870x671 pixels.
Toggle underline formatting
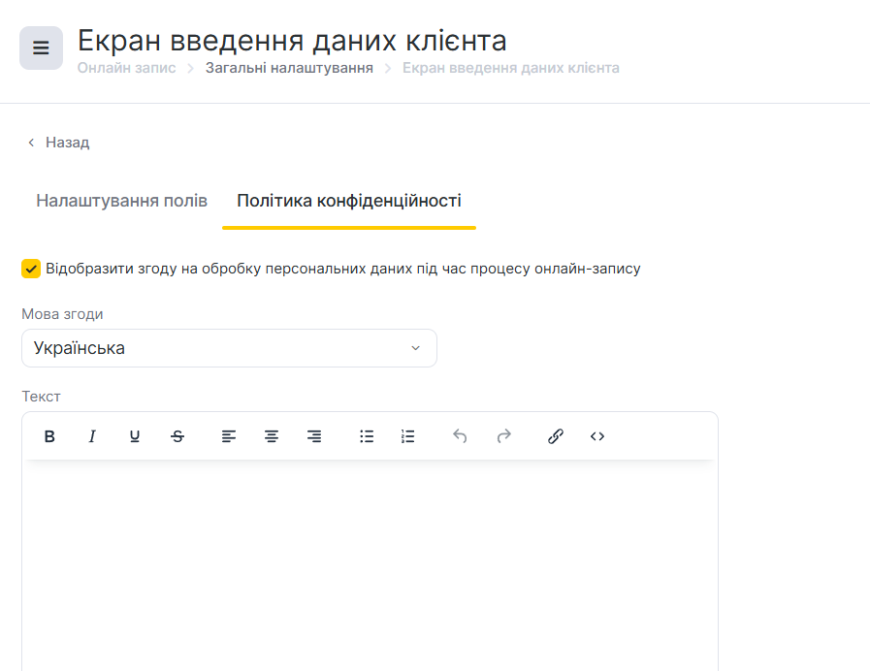pos(135,436)
